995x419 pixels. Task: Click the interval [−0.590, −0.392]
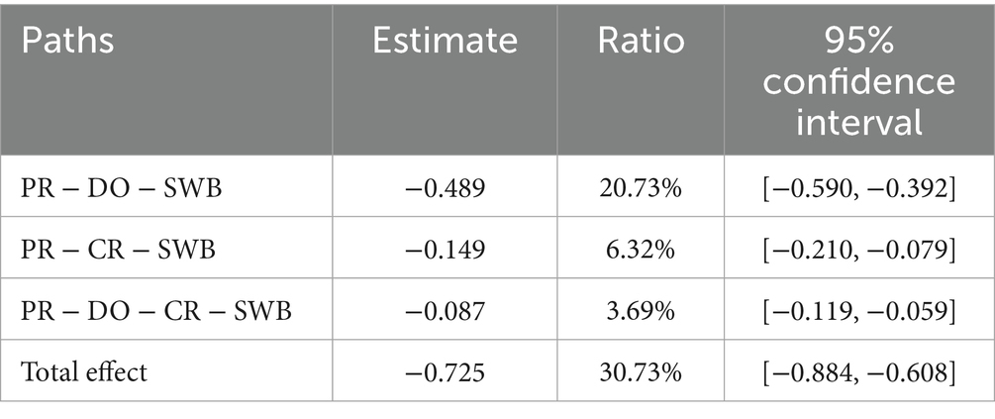859,188
